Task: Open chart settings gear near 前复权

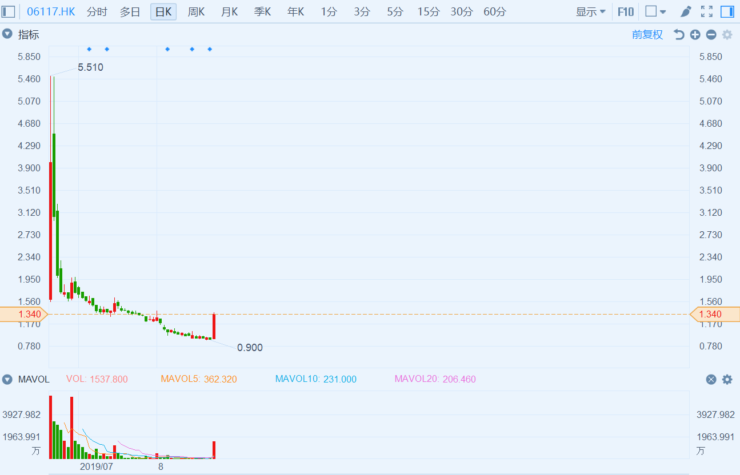Action: click(x=727, y=35)
